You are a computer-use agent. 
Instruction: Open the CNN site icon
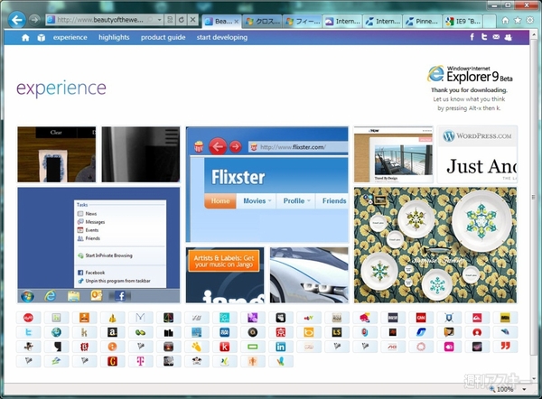click(x=421, y=318)
